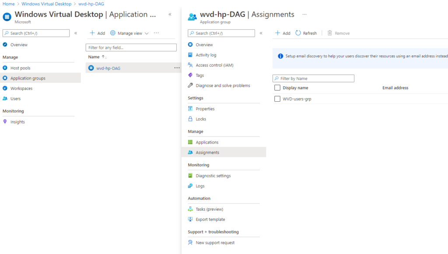Open the ellipsis menu next to Assignments title
This screenshot has height=254, width=448.
click(x=304, y=14)
